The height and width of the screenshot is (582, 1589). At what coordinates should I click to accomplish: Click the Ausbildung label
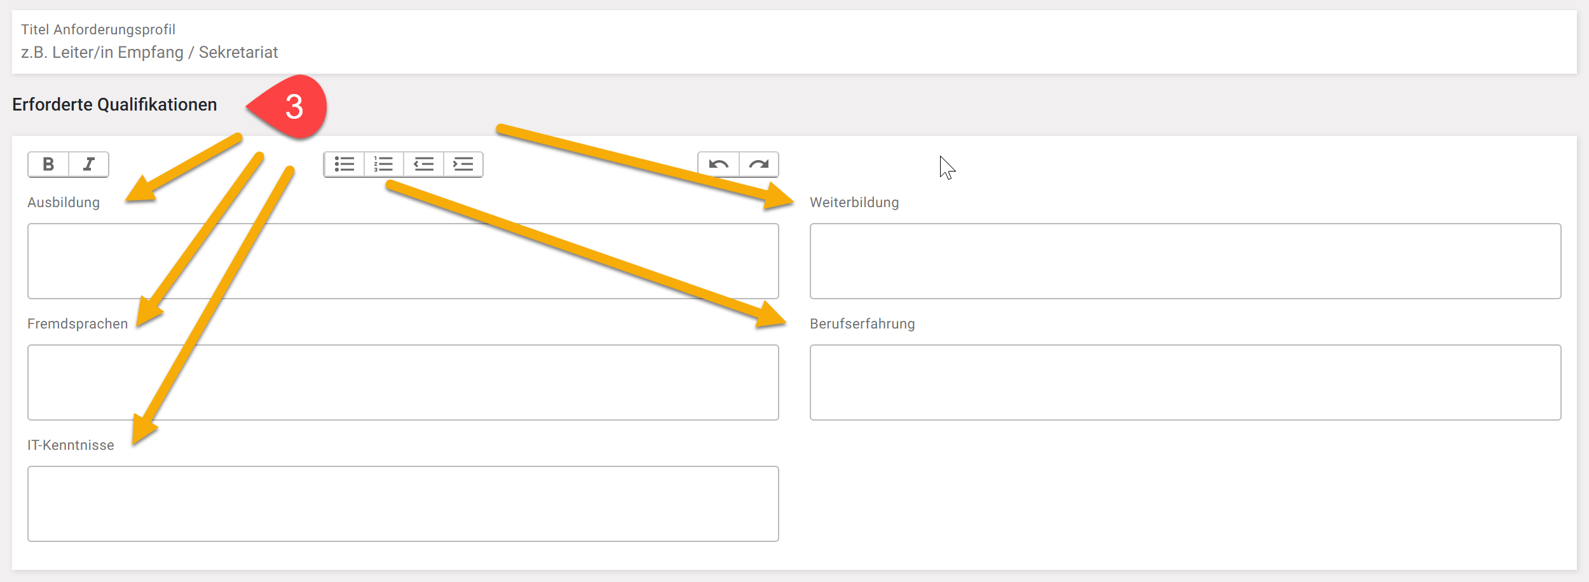point(64,203)
